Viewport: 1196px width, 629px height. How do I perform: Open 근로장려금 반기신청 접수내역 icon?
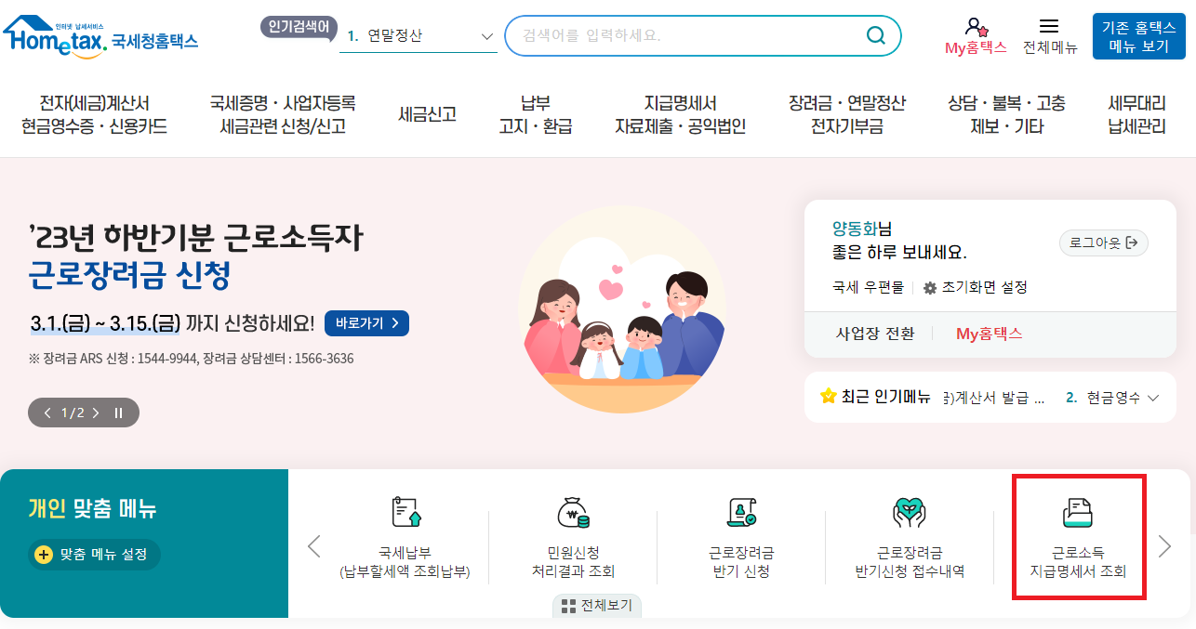pyautogui.click(x=910, y=513)
